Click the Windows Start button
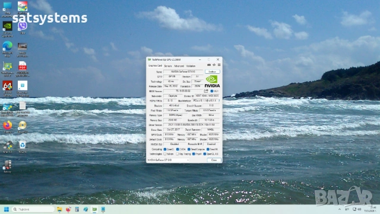Screen dimensions: 380x214 [x=7, y=209]
